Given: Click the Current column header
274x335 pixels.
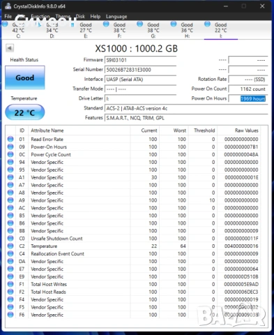Looking at the screenshot, I should pyautogui.click(x=149, y=131).
